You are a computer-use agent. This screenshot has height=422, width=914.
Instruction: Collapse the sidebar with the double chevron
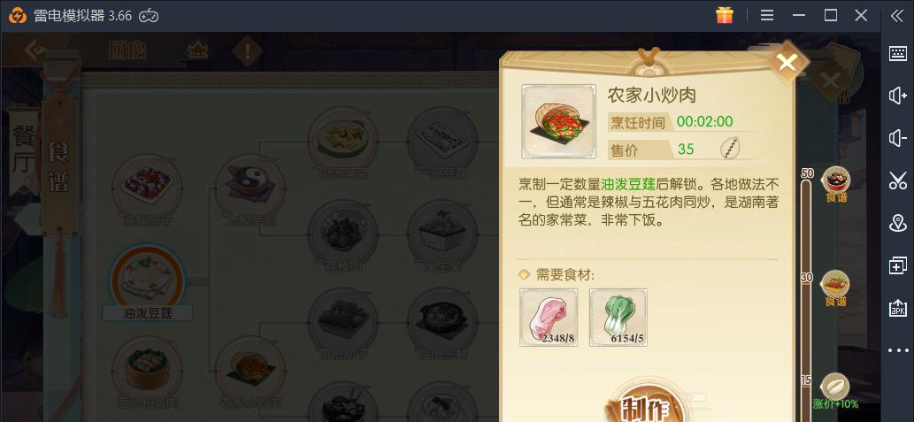(897, 16)
